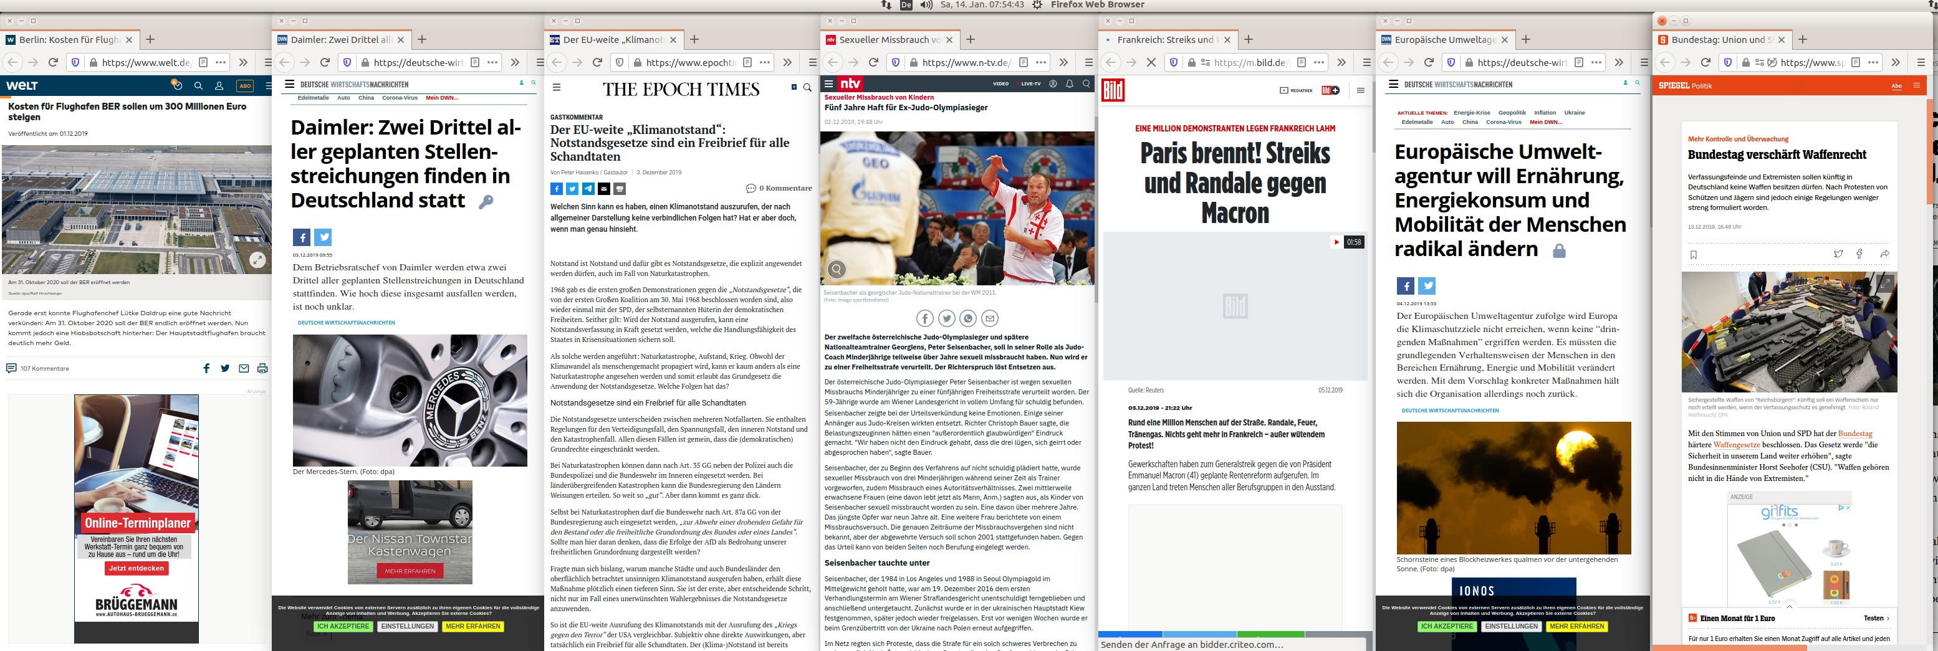Open BILDplus icon in Bild header

point(1330,90)
